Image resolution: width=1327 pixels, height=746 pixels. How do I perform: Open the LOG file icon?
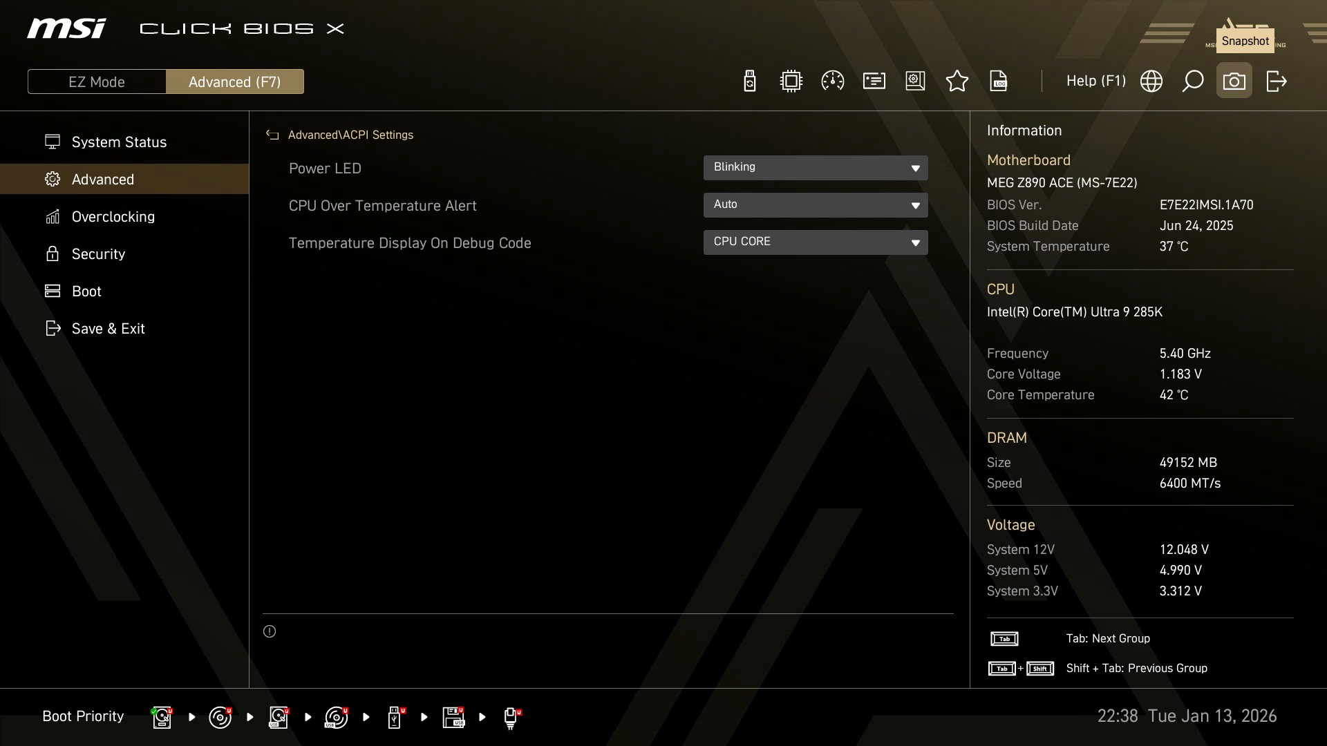pos(998,82)
